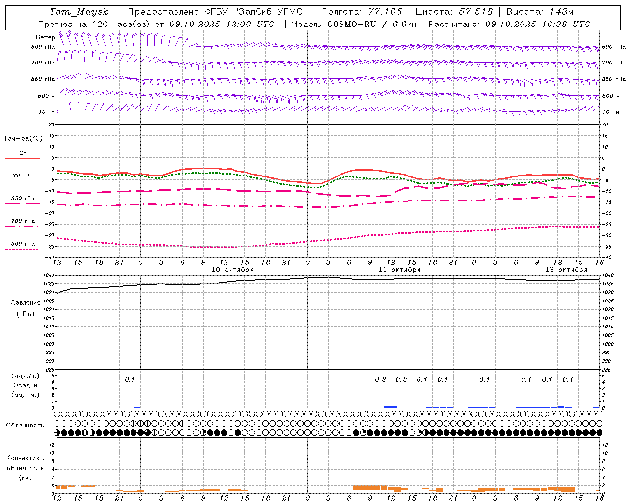Select the (мм/1ч.) precipitation unit label

click(x=26, y=395)
